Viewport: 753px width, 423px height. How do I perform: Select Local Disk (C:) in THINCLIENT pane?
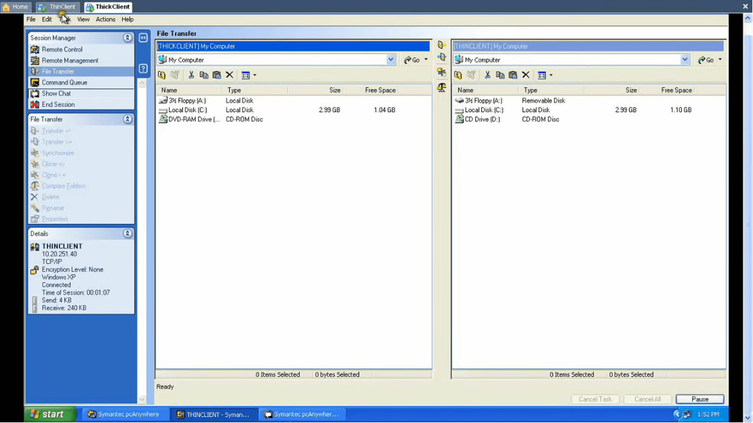click(483, 110)
